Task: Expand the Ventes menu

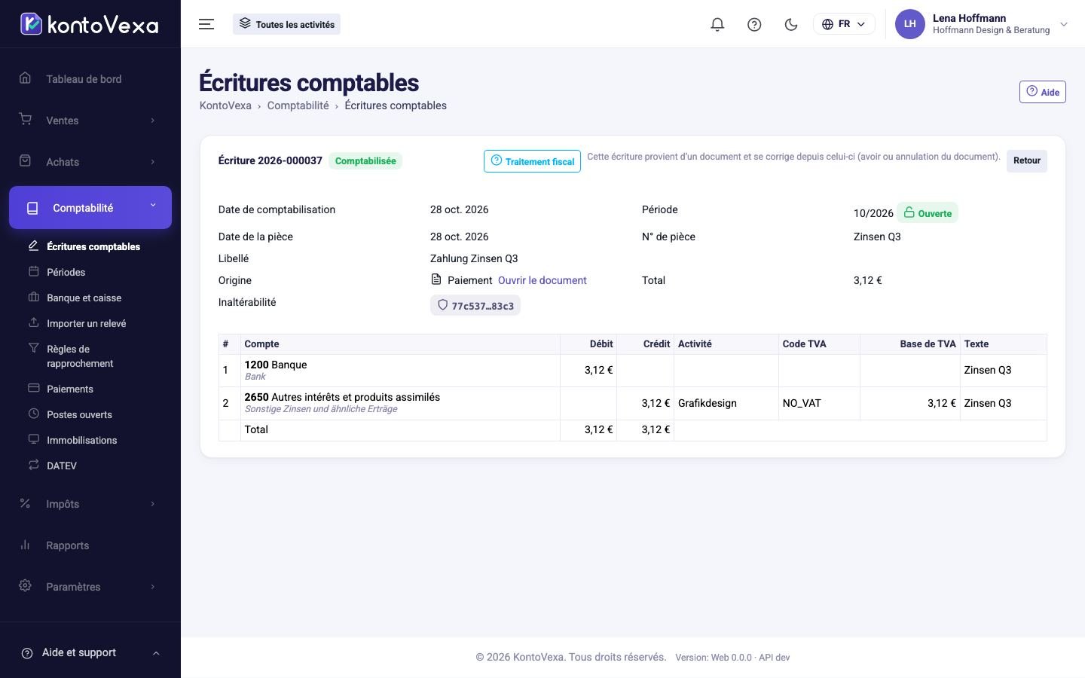Action: [x=90, y=121]
